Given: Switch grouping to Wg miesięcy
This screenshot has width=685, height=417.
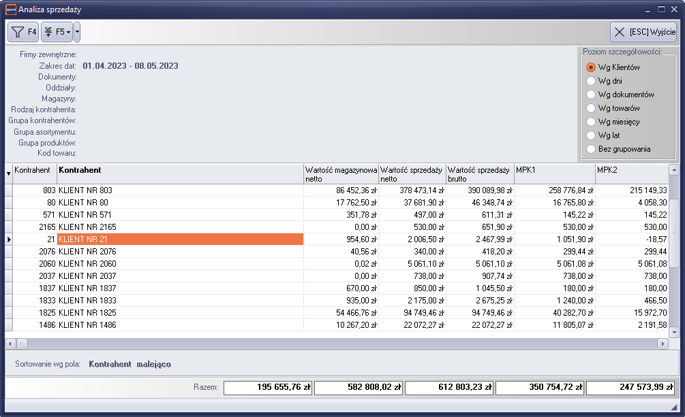Looking at the screenshot, I should (x=591, y=122).
